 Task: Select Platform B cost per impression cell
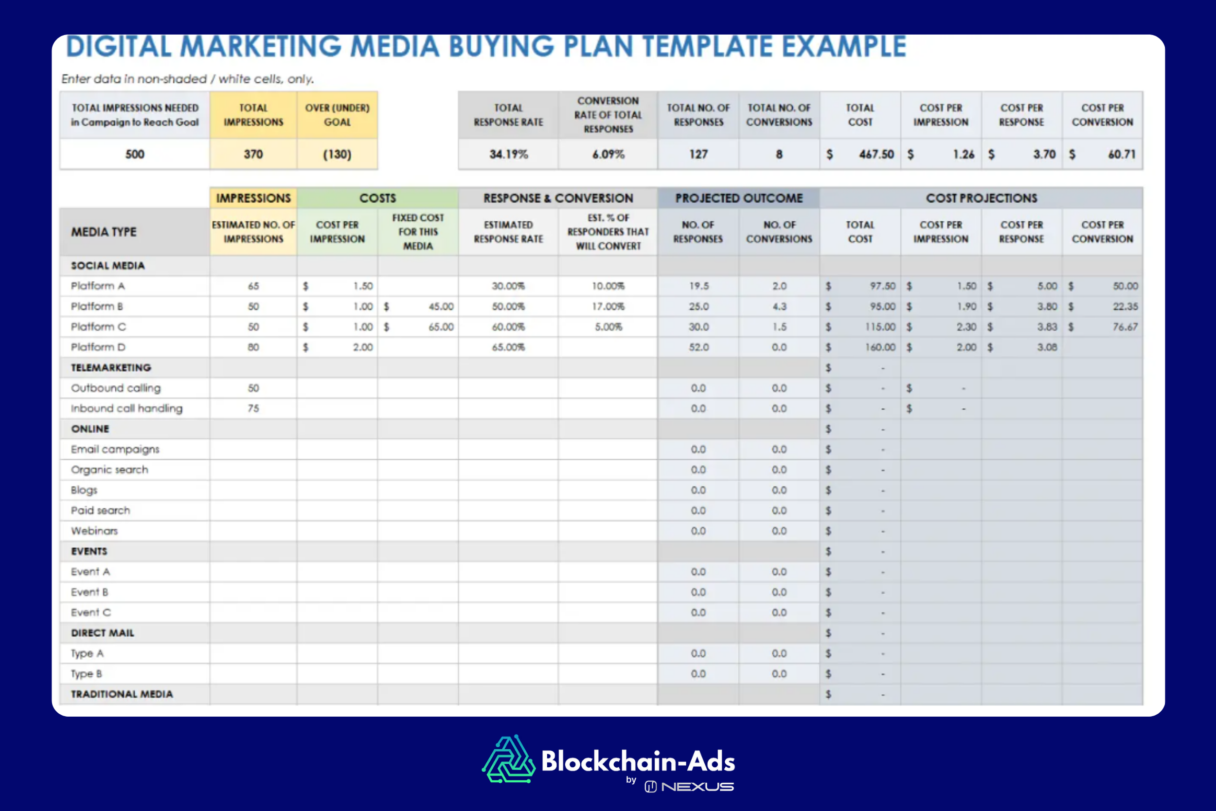[x=337, y=306]
